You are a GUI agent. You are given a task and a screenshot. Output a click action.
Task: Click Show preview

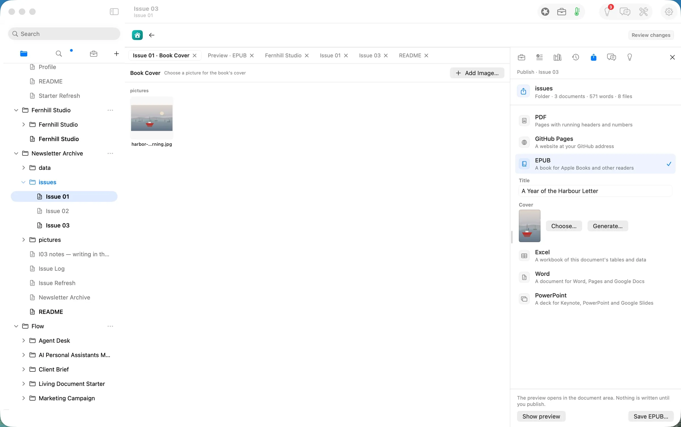541,416
